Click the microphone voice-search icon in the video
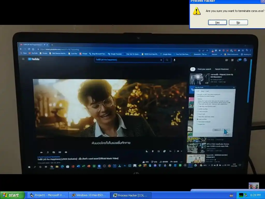This screenshot has height=199, width=265. coord(174,60)
